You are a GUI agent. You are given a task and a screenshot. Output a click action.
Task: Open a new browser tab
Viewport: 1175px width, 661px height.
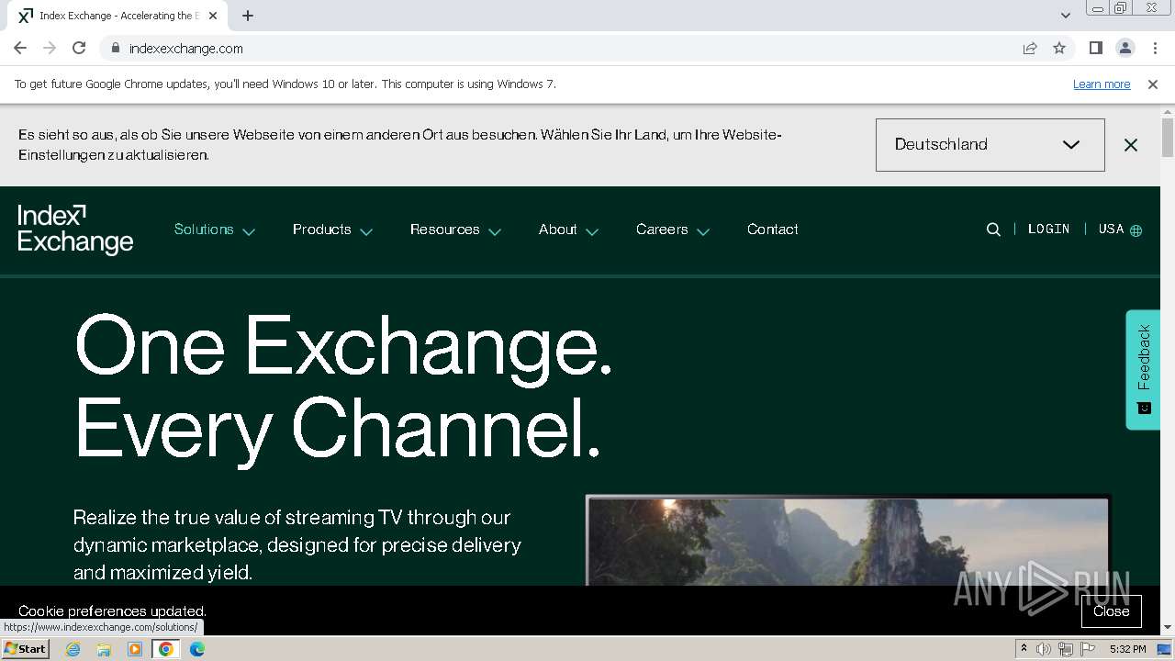pyautogui.click(x=248, y=16)
